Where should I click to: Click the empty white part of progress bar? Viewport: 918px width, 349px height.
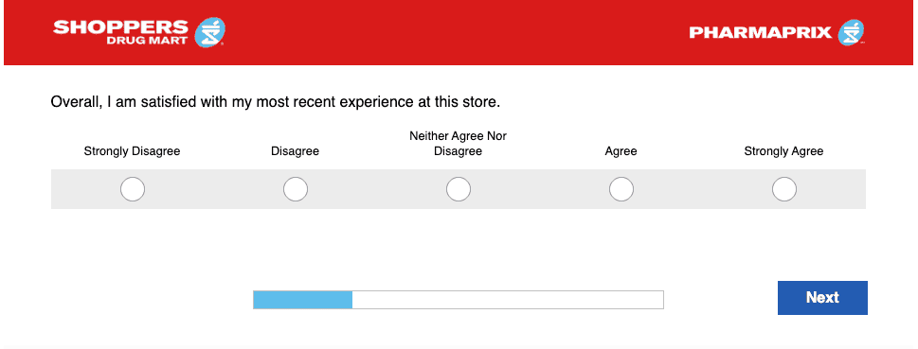coord(508,300)
